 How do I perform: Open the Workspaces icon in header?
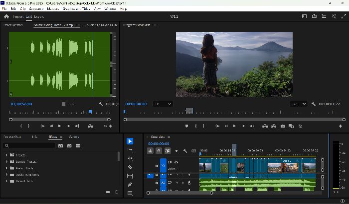(324, 16)
